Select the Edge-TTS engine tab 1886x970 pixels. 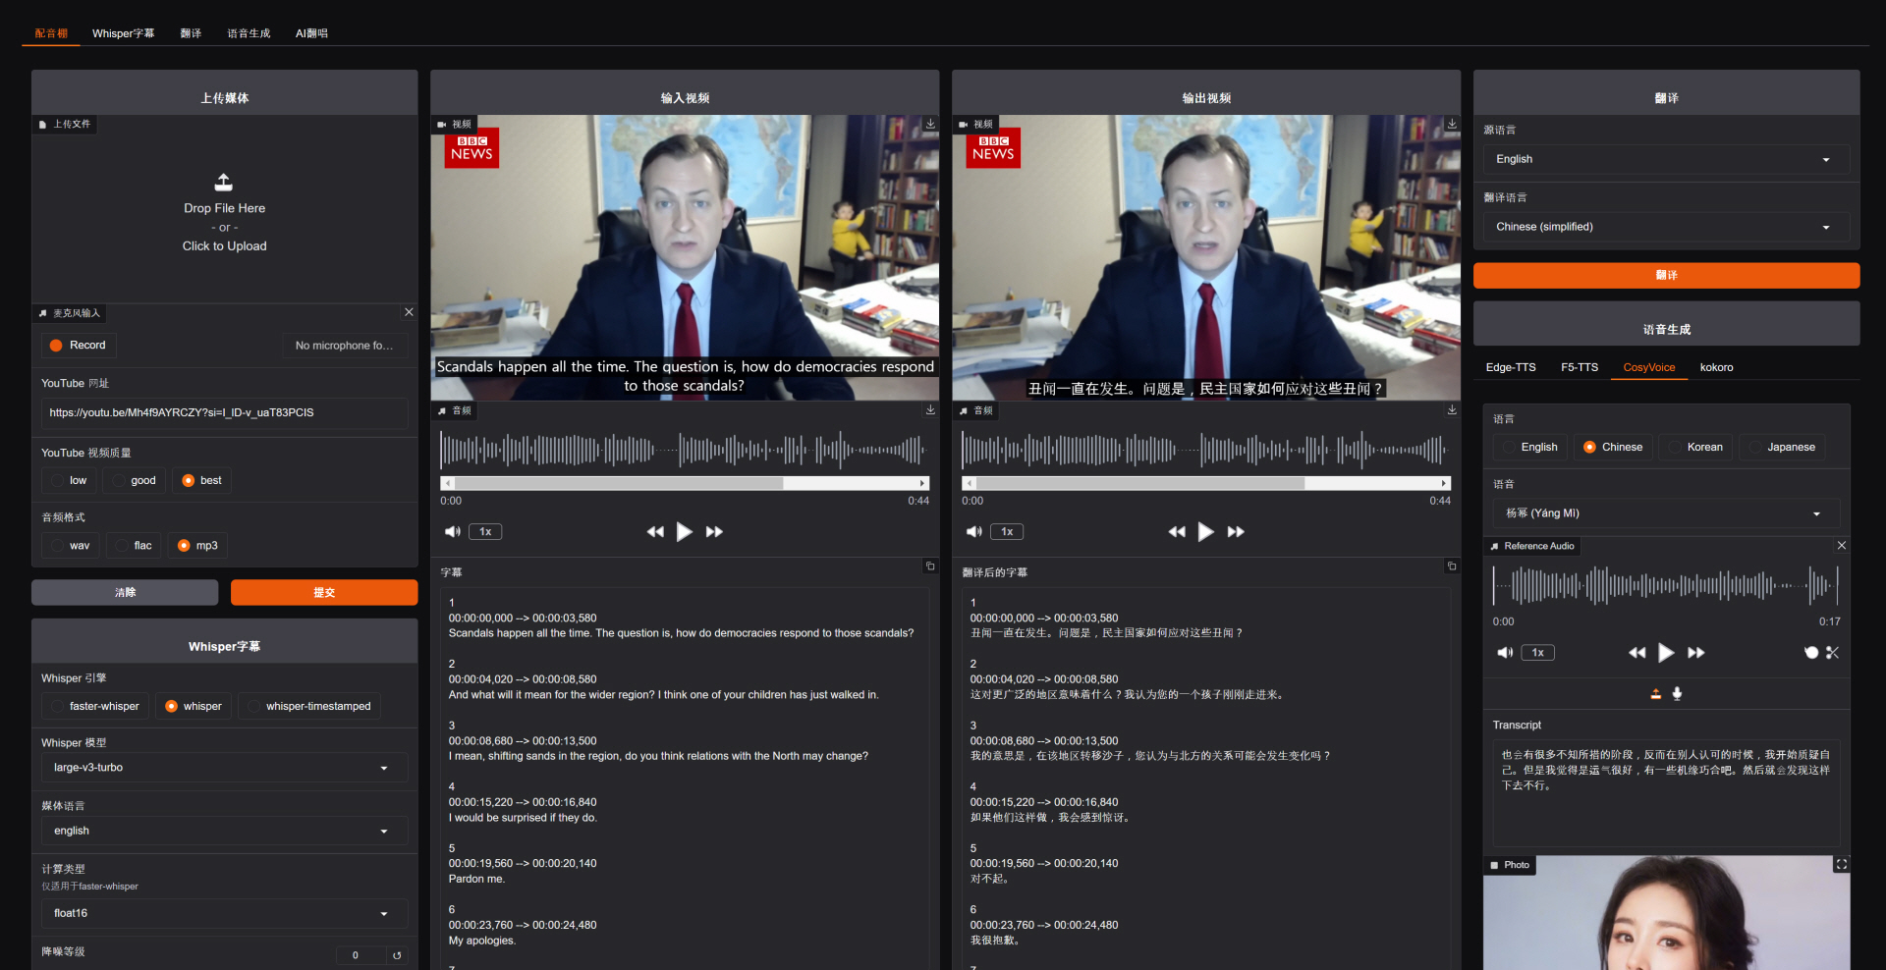[x=1511, y=367]
